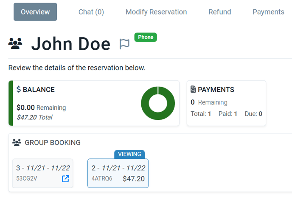The image size is (292, 198).
Task: Go to Modify Reservation tab
Action: pos(156,12)
